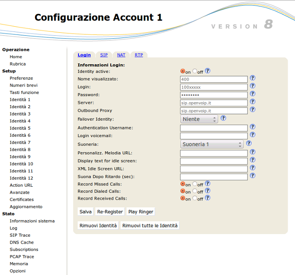Viewport: 295px width, 275px height.
Task: Open Identità 12 in the sidebar
Action: pos(21,178)
